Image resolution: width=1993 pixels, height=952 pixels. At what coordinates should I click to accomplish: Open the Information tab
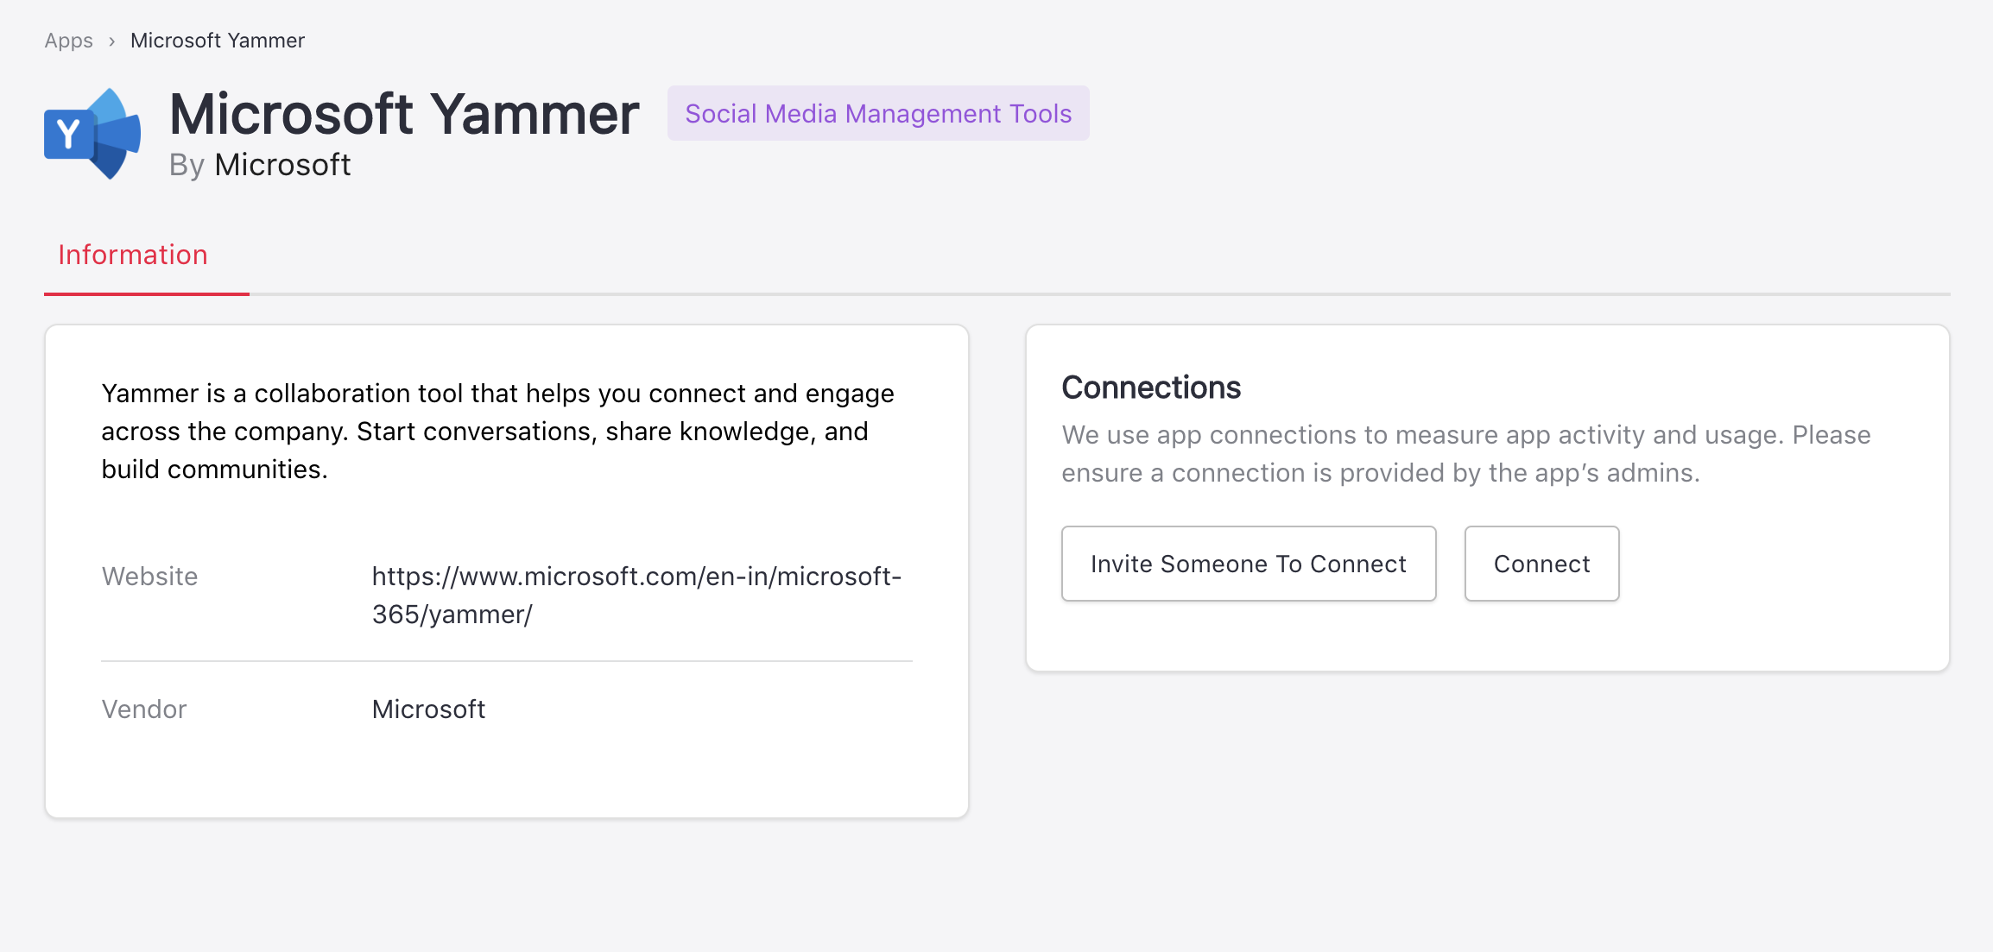tap(133, 255)
